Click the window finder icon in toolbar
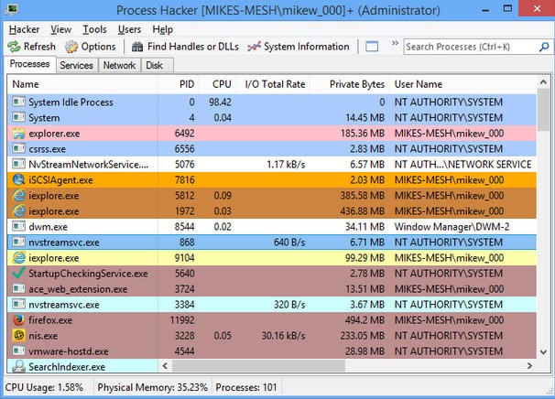The height and width of the screenshot is (399, 555). pyautogui.click(x=372, y=47)
